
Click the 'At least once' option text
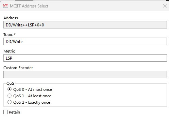pos(40,96)
